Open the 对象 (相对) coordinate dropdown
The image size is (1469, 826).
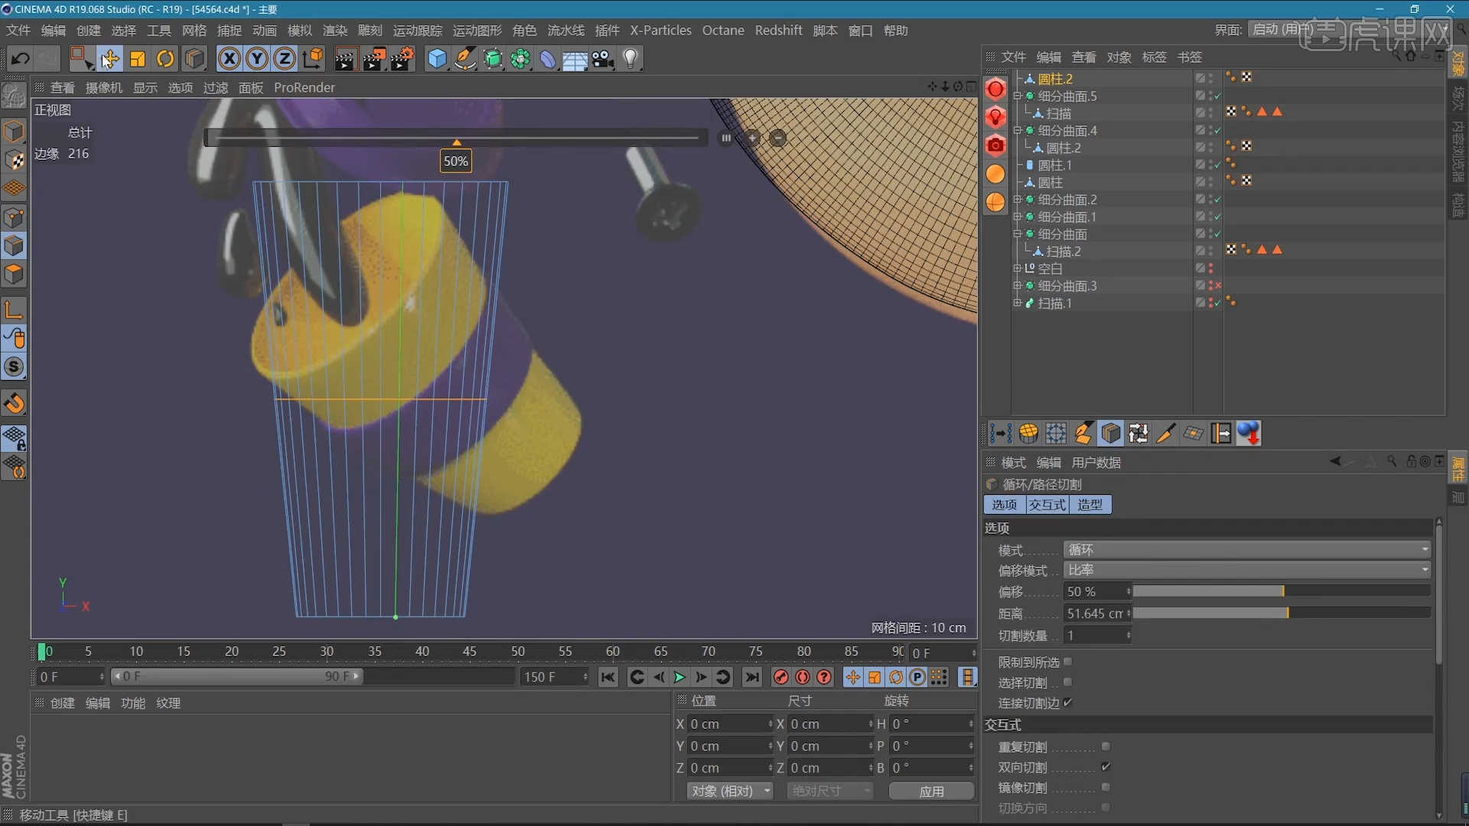[x=730, y=791]
